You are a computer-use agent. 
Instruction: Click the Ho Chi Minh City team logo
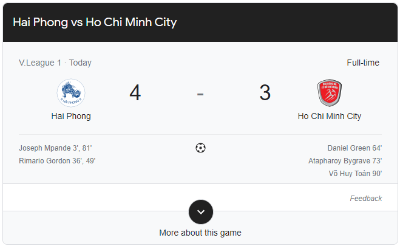point(329,93)
